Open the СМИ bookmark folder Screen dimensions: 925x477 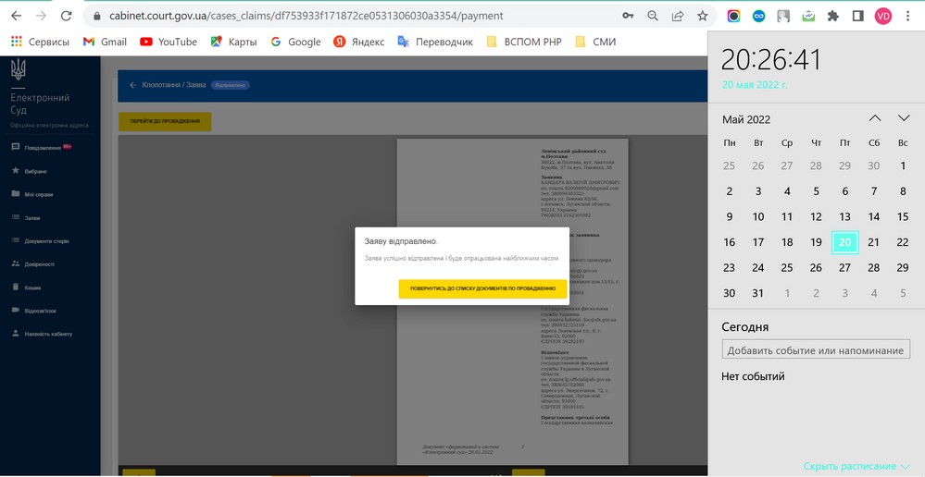(x=595, y=42)
